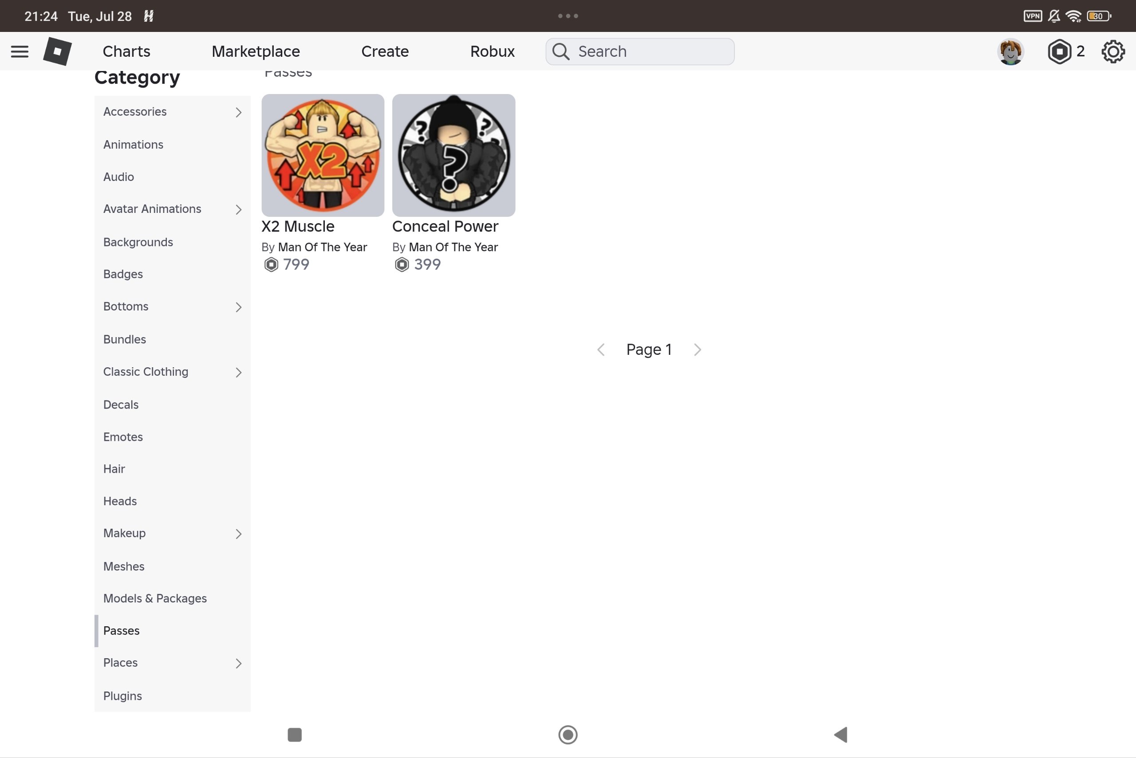Tap the Wi-Fi status icon
The width and height of the screenshot is (1136, 758).
point(1073,16)
